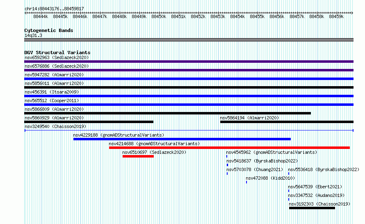The height and width of the screenshot is (224, 365).
Task: Click the thin blue line under nsv3249540
Action: coord(189,130)
